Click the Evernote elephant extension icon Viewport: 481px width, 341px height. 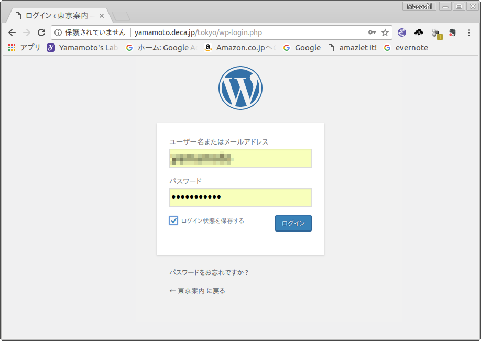click(453, 32)
